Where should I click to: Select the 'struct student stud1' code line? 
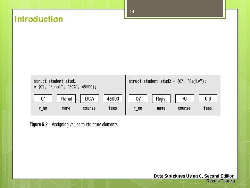(x=55, y=81)
